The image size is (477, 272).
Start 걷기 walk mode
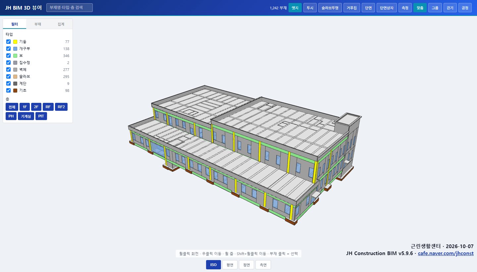[x=450, y=8]
